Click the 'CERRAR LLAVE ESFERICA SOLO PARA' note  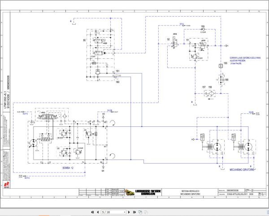[245, 58]
